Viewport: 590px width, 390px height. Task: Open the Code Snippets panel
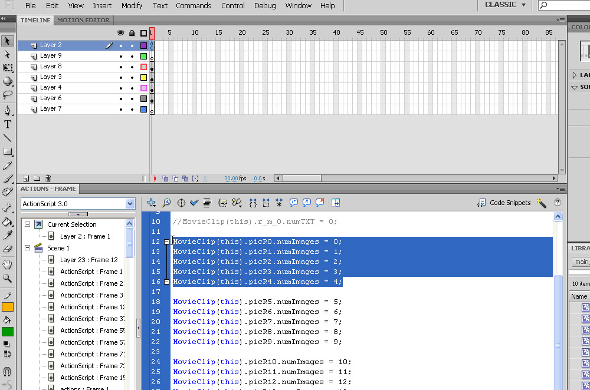tap(504, 203)
